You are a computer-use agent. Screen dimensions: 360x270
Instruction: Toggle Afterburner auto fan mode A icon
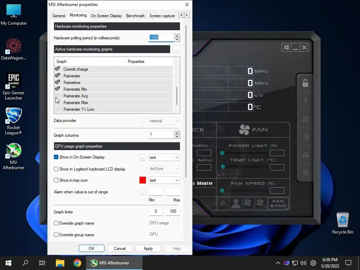coord(223,204)
